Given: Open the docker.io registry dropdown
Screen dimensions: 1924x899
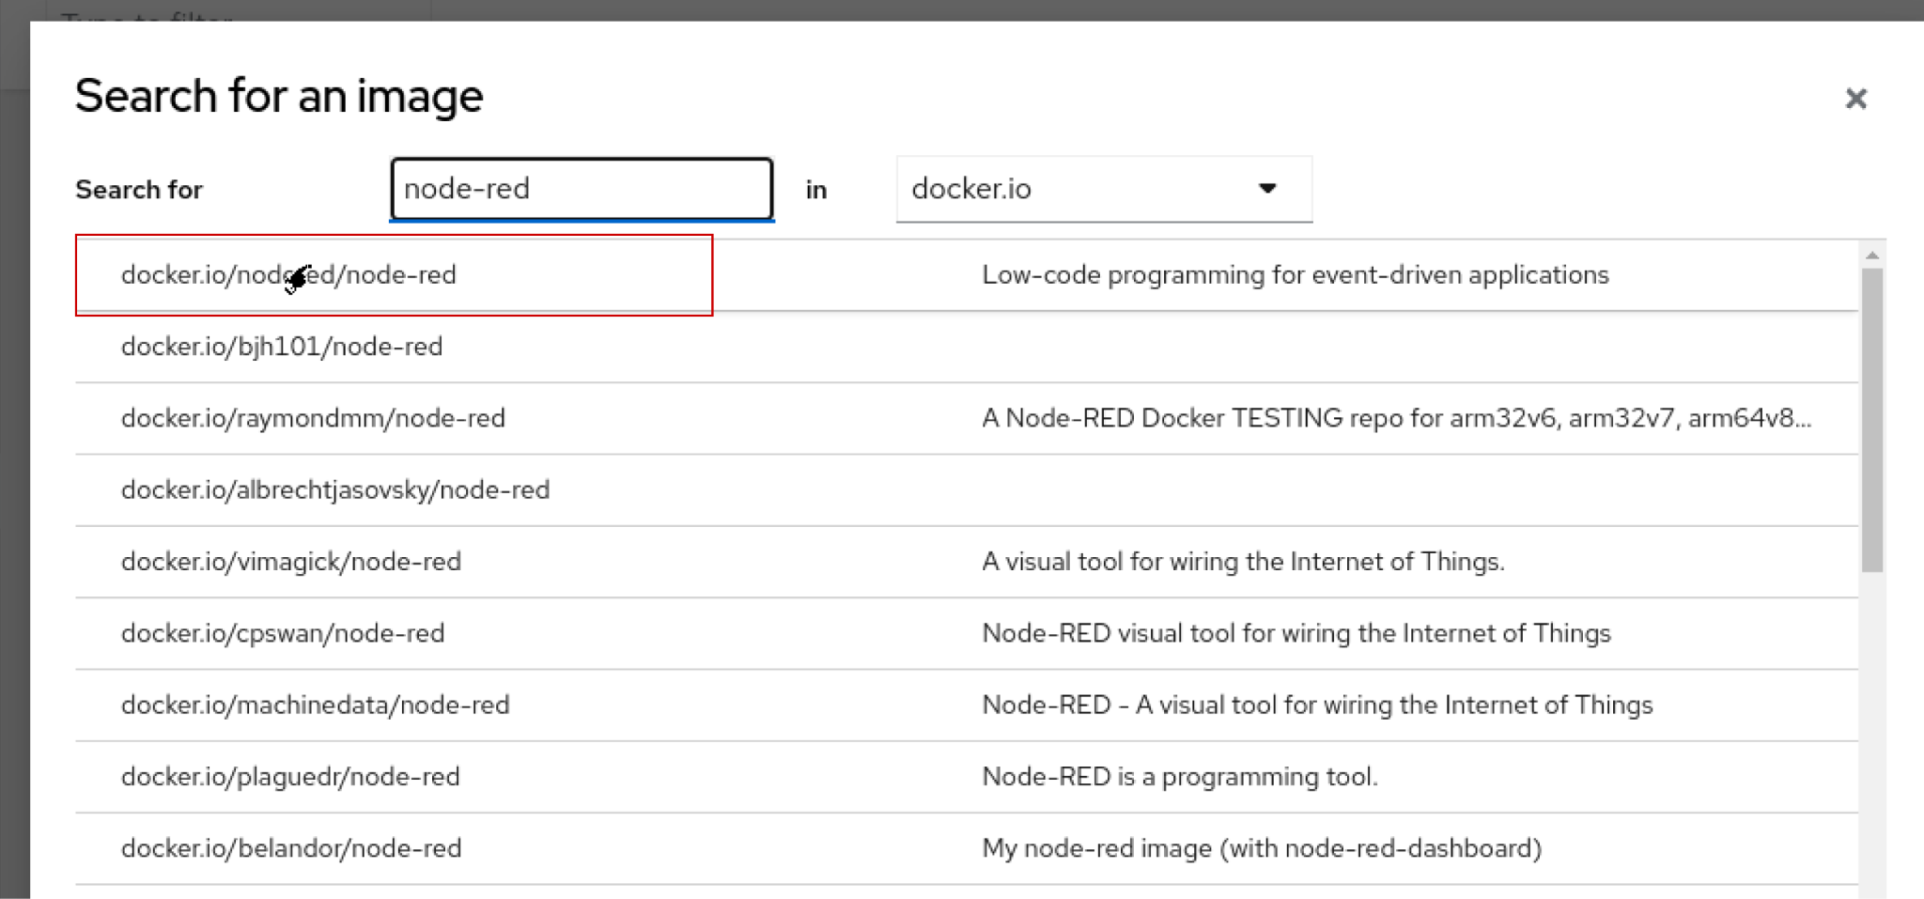Looking at the screenshot, I should tap(1103, 189).
